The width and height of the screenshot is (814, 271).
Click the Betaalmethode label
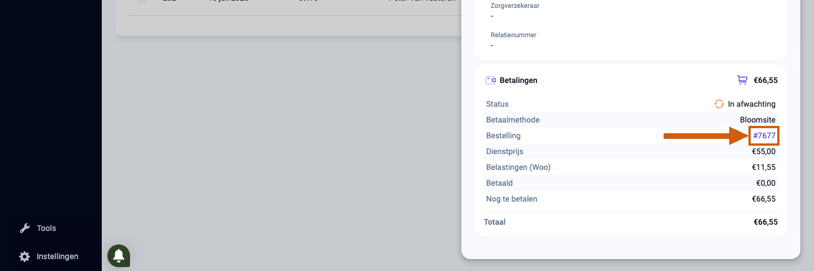[x=513, y=120]
